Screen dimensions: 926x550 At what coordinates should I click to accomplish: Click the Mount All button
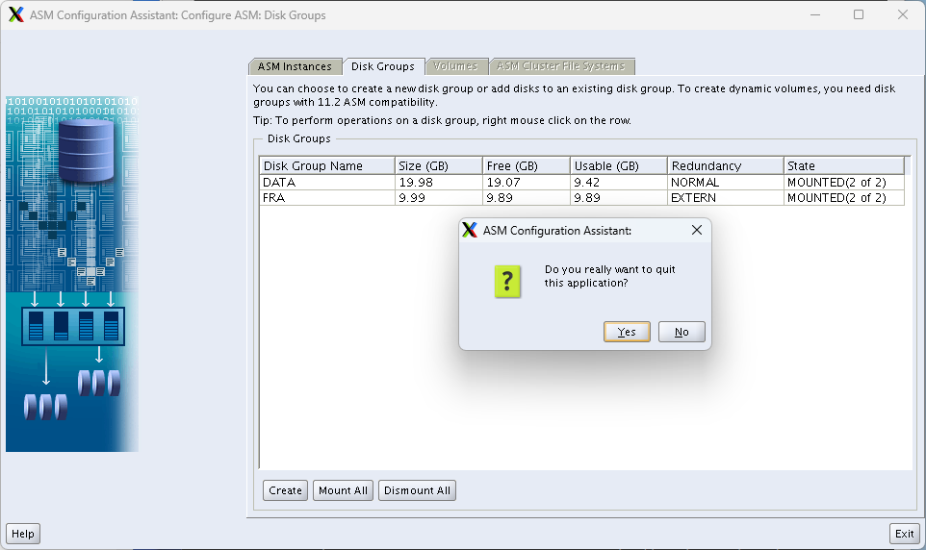coord(343,490)
